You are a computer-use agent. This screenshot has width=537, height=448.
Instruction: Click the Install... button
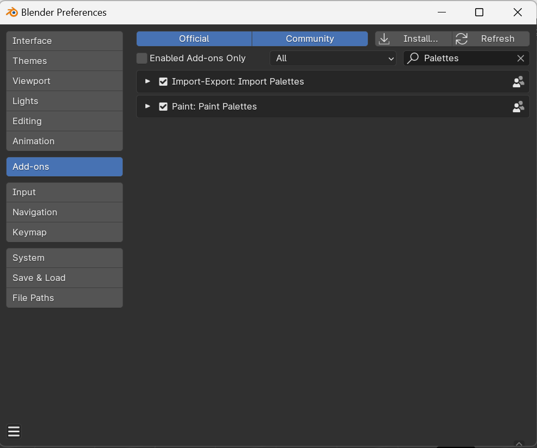(413, 39)
